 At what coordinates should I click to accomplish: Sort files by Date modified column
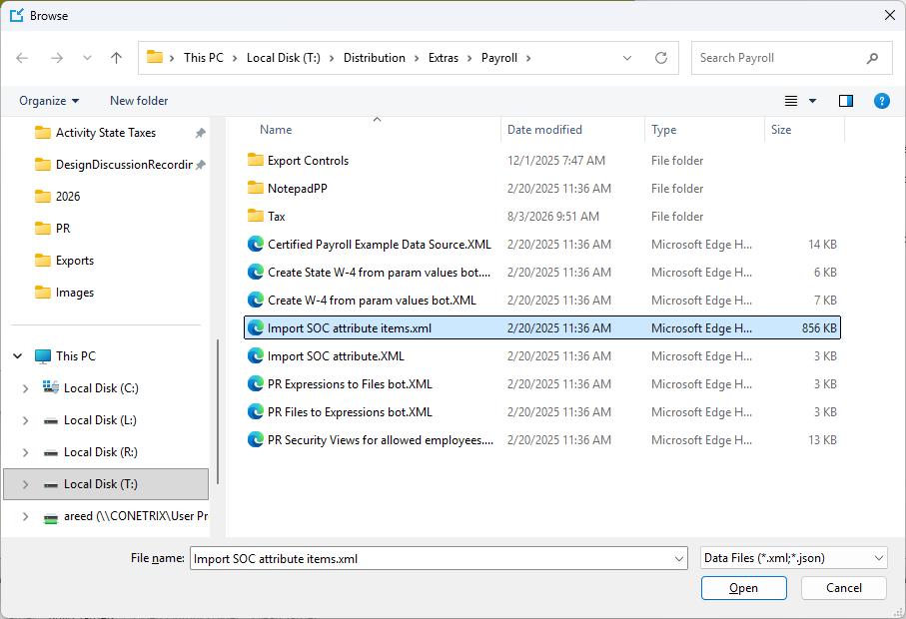[544, 130]
